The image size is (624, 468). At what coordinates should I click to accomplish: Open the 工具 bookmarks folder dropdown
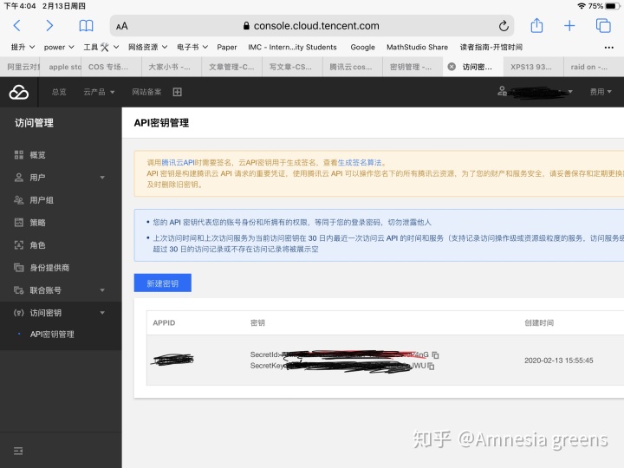pyautogui.click(x=101, y=47)
